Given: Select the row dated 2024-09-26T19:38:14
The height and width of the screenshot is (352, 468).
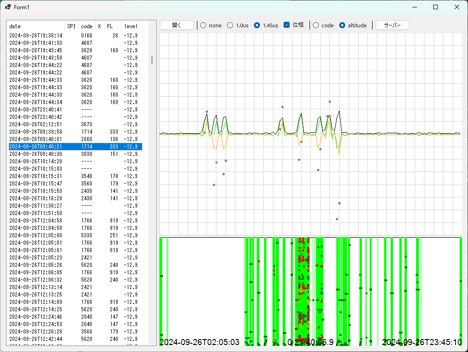Looking at the screenshot, I should (x=36, y=36).
